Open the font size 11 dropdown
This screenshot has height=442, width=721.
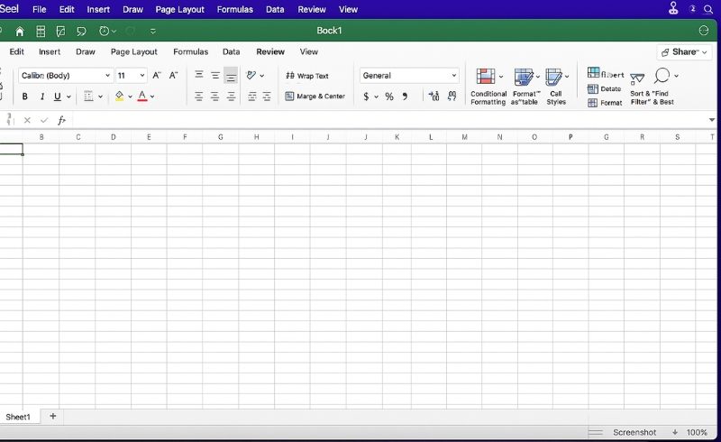[x=131, y=76]
